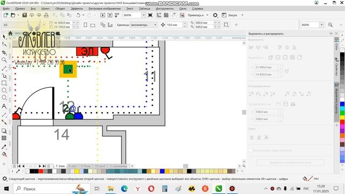This screenshot has width=345, height=194.
Task: Select the Polygon tool
Action: [4, 98]
